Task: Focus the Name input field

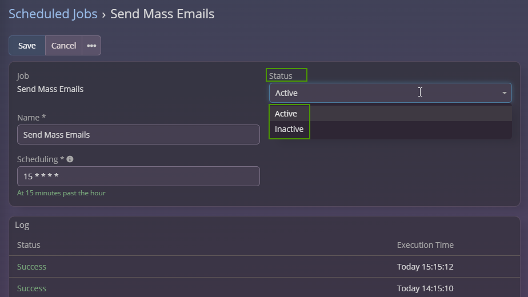Action: [x=138, y=135]
